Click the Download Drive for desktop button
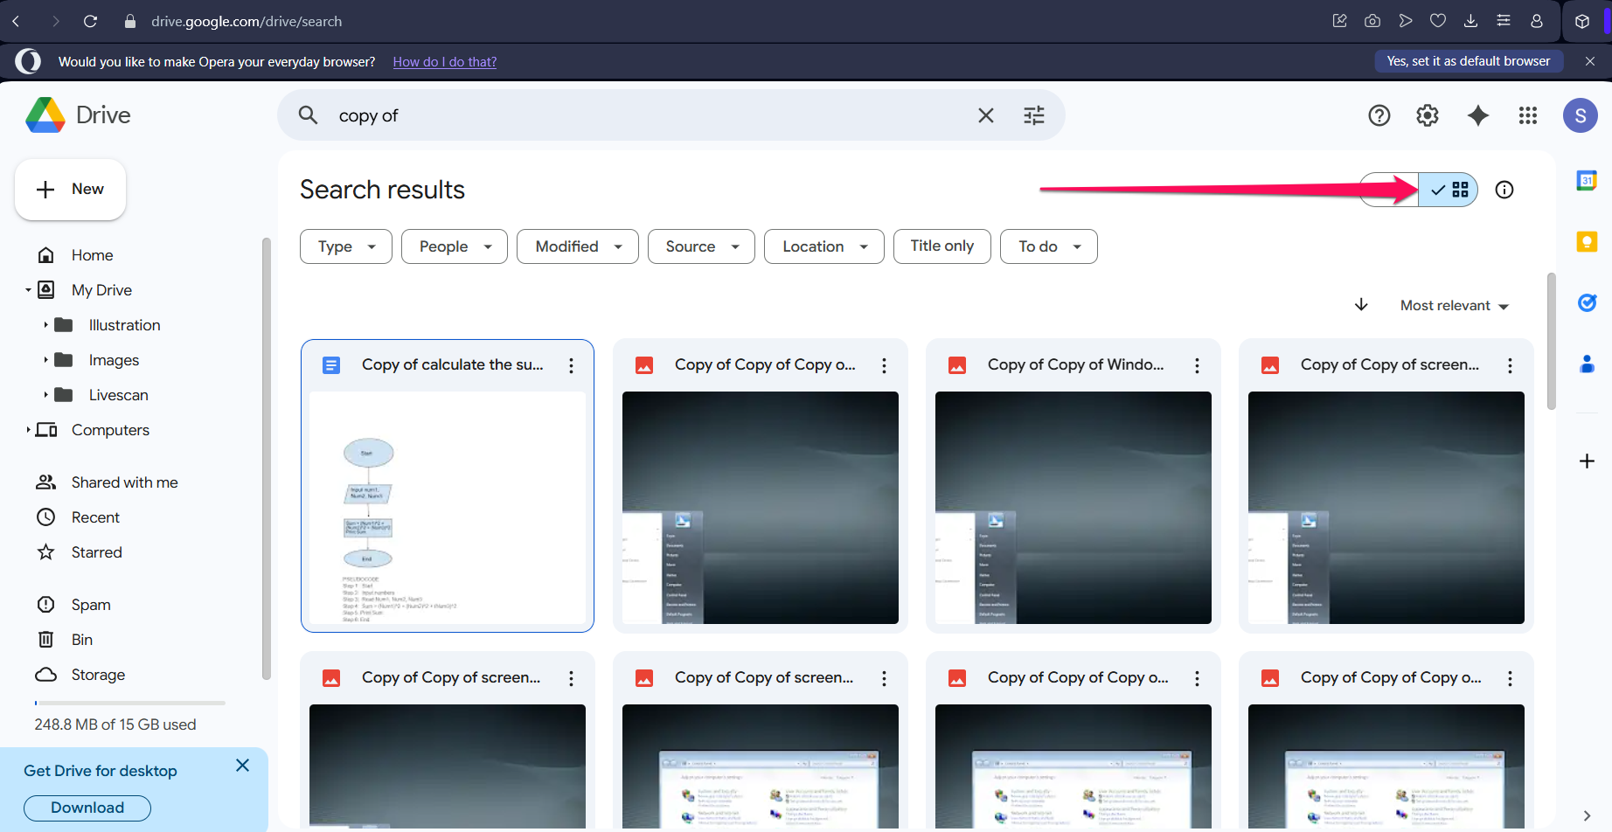 (87, 808)
